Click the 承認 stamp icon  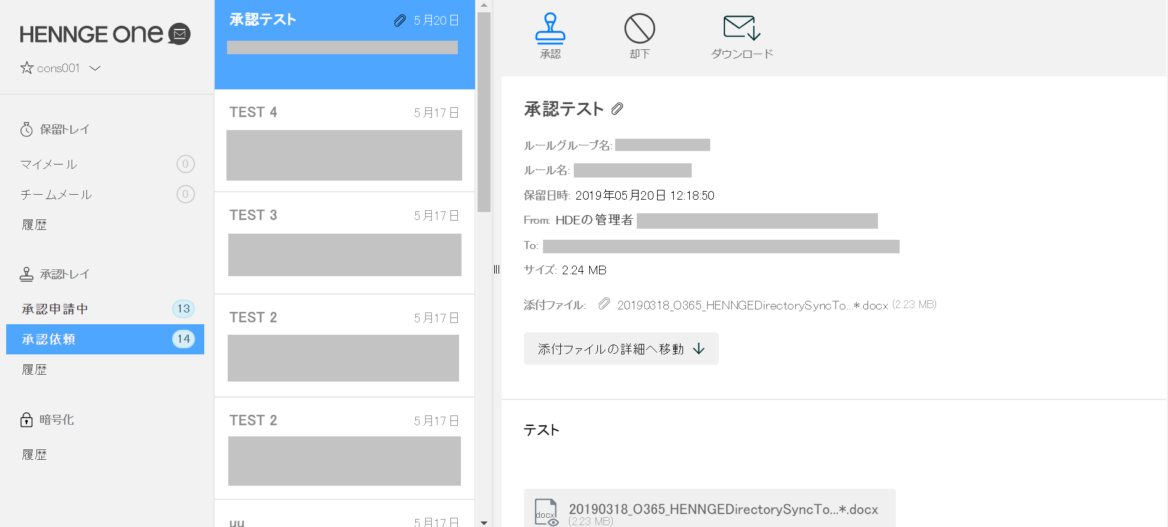pos(550,28)
